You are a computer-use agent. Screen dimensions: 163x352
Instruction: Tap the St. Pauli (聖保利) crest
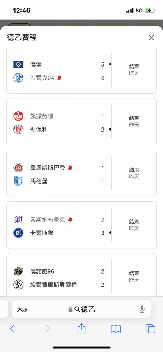point(18,130)
